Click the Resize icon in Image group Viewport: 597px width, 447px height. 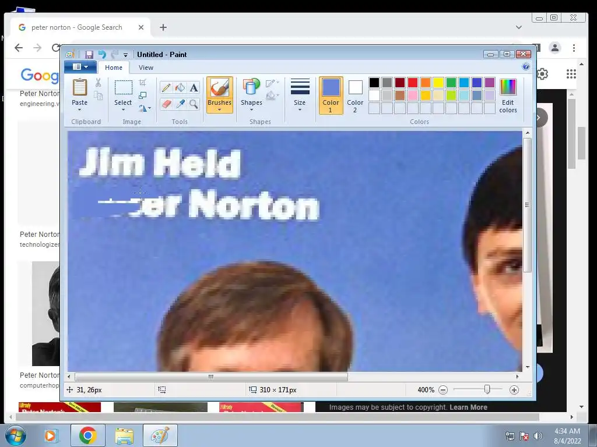pos(143,95)
